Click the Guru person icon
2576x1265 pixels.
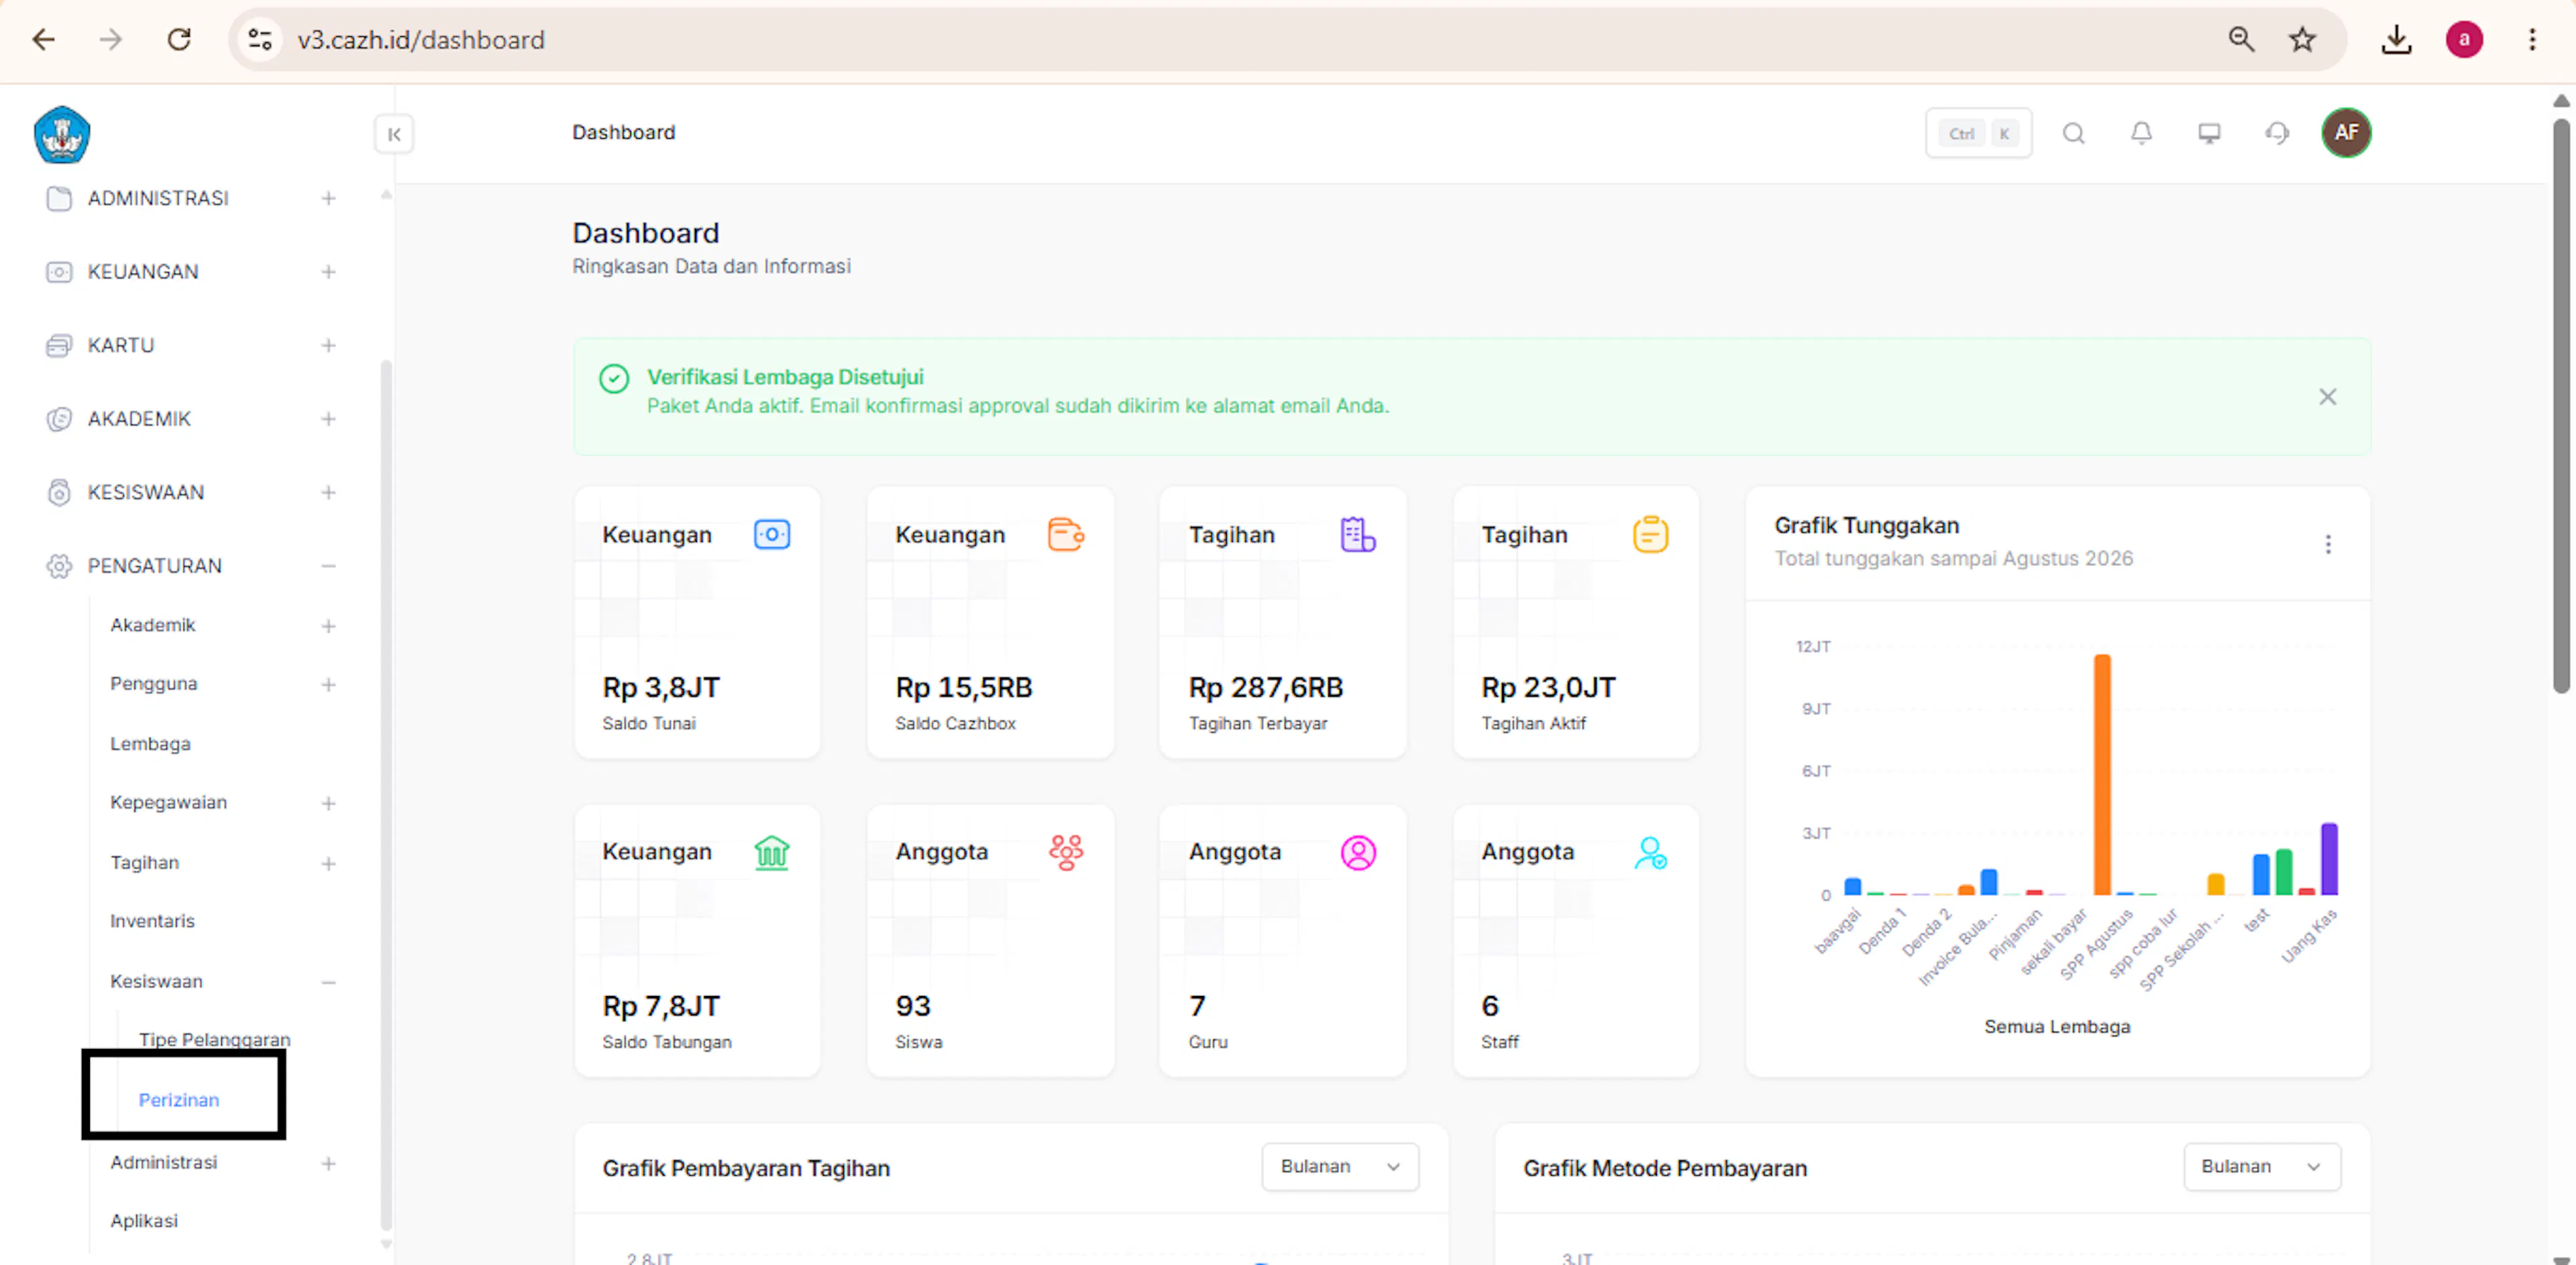point(1358,853)
